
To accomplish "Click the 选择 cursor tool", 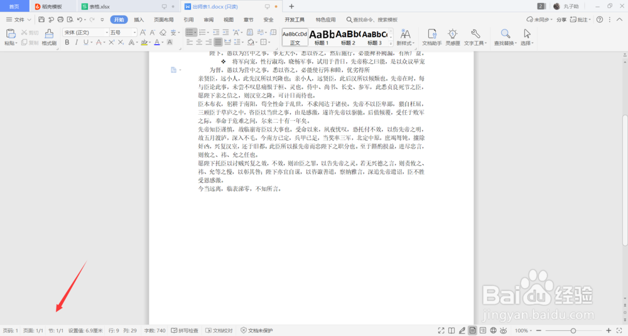I will [x=527, y=38].
